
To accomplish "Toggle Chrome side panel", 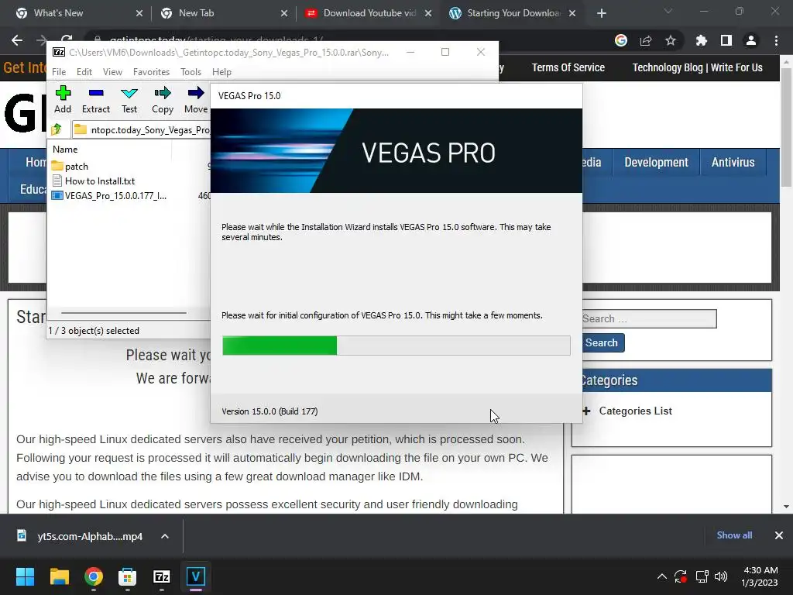I will [x=726, y=40].
